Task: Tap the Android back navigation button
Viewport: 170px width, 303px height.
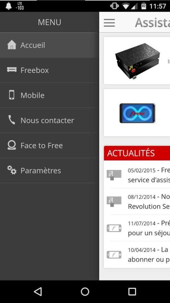Action: [x=38, y=292]
